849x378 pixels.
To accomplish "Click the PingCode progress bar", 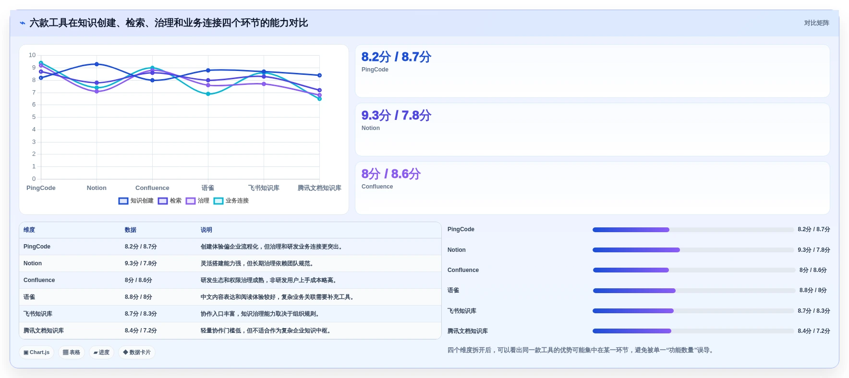I will click(x=693, y=230).
